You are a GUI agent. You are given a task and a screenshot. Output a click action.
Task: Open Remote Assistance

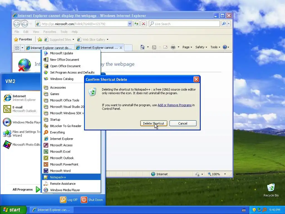(x=71, y=184)
